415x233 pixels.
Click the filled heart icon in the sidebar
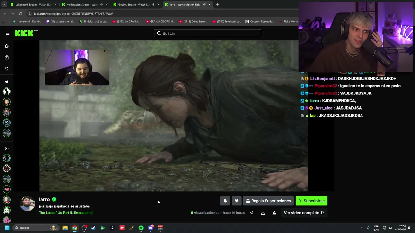pyautogui.click(x=6, y=82)
